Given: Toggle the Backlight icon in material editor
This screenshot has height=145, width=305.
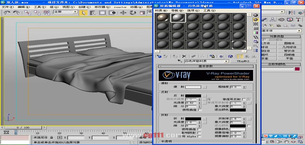Looking at the screenshot, I should [256, 20].
